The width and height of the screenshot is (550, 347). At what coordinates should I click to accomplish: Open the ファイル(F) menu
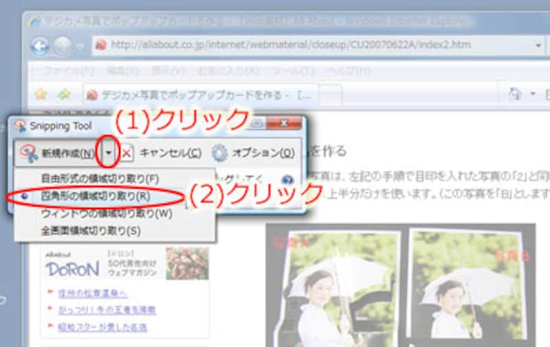68,71
